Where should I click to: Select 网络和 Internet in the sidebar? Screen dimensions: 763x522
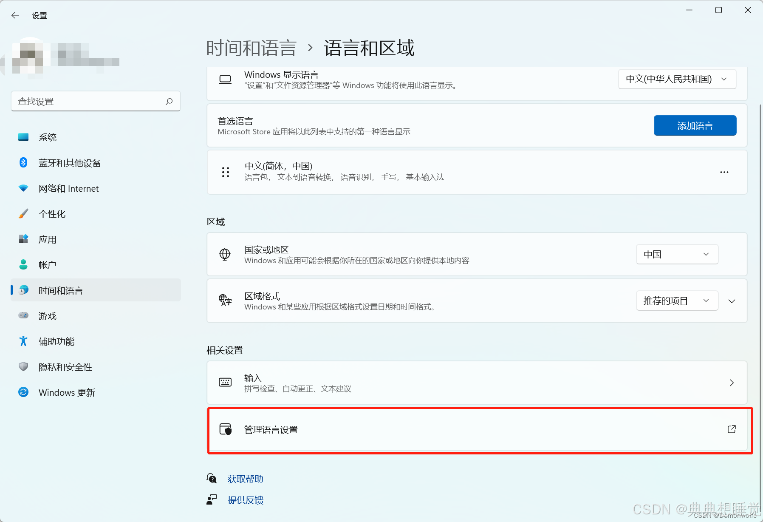tap(96, 188)
